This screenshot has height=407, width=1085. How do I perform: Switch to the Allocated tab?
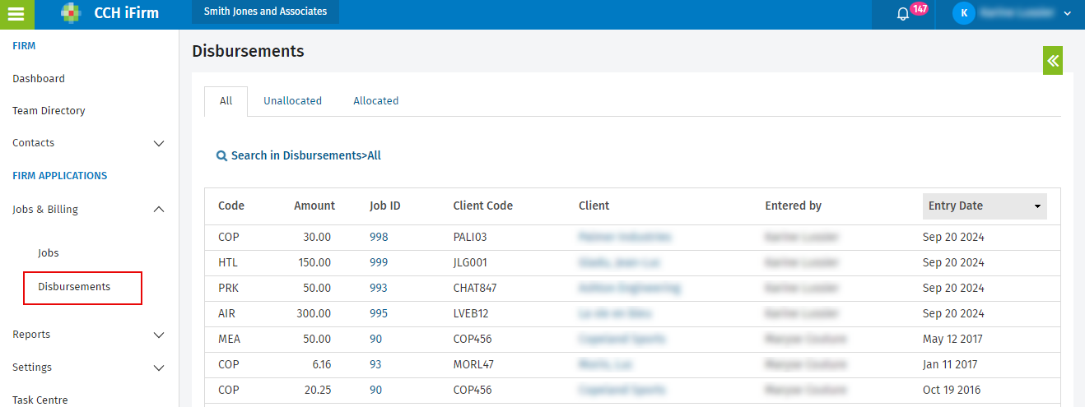376,101
